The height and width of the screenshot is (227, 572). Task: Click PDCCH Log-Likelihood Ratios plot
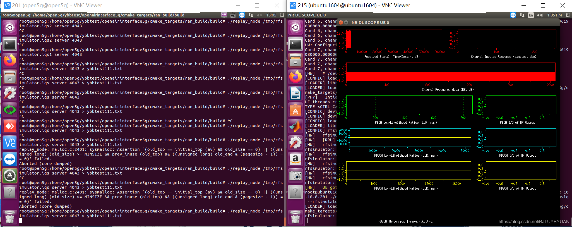click(x=410, y=138)
